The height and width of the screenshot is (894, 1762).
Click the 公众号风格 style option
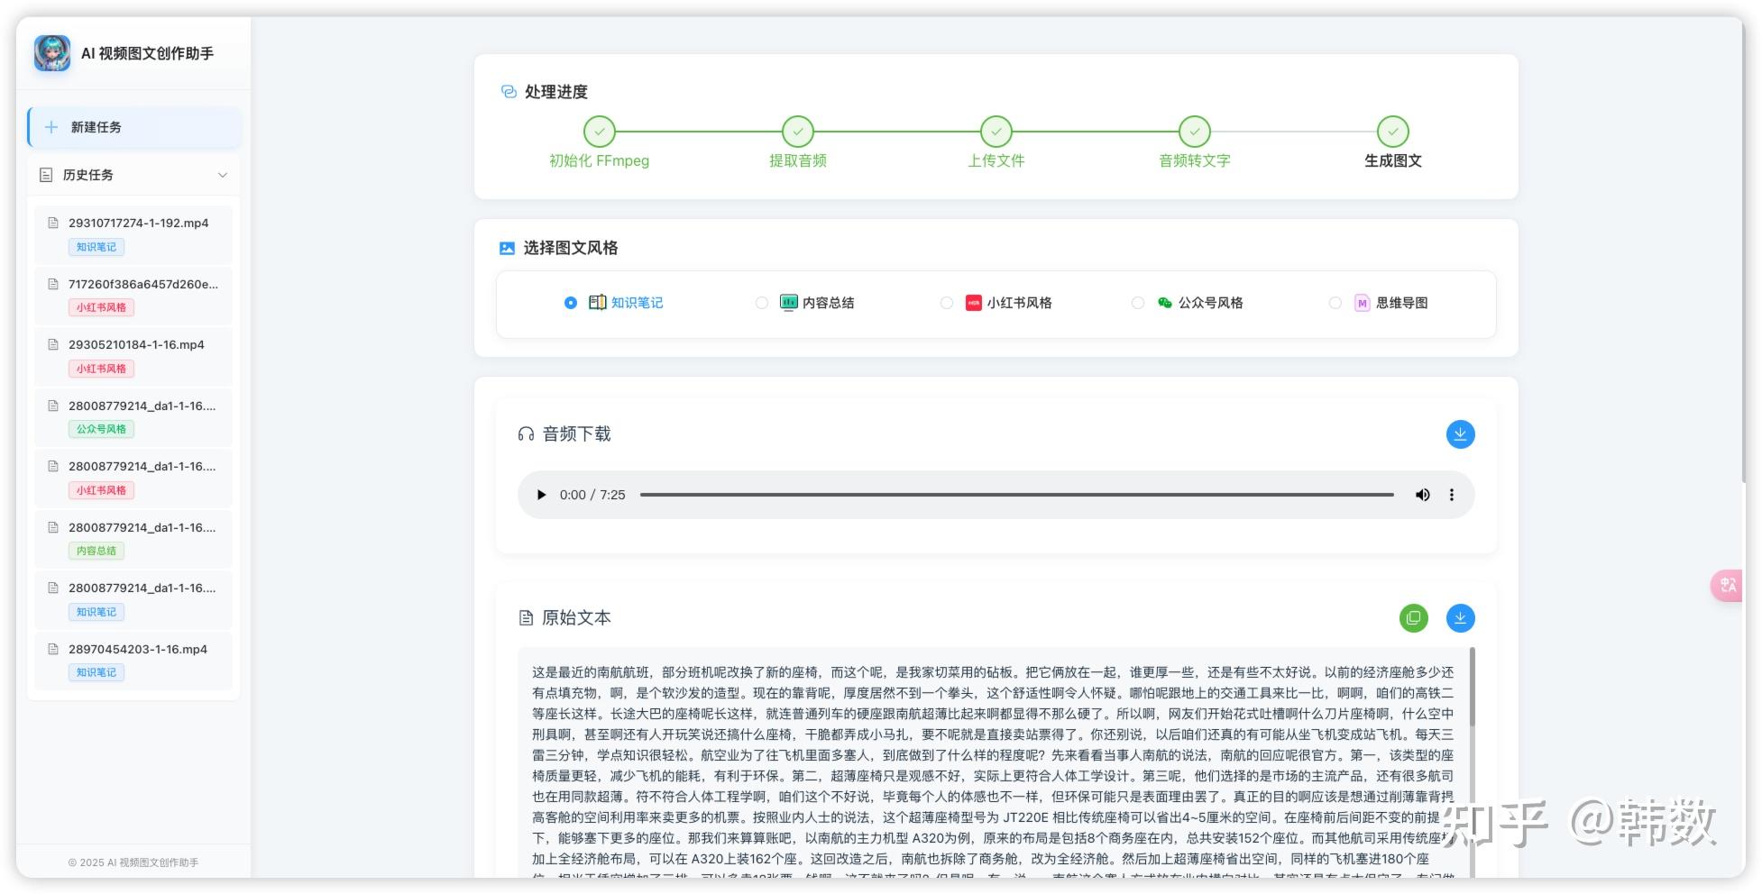(x=1138, y=303)
